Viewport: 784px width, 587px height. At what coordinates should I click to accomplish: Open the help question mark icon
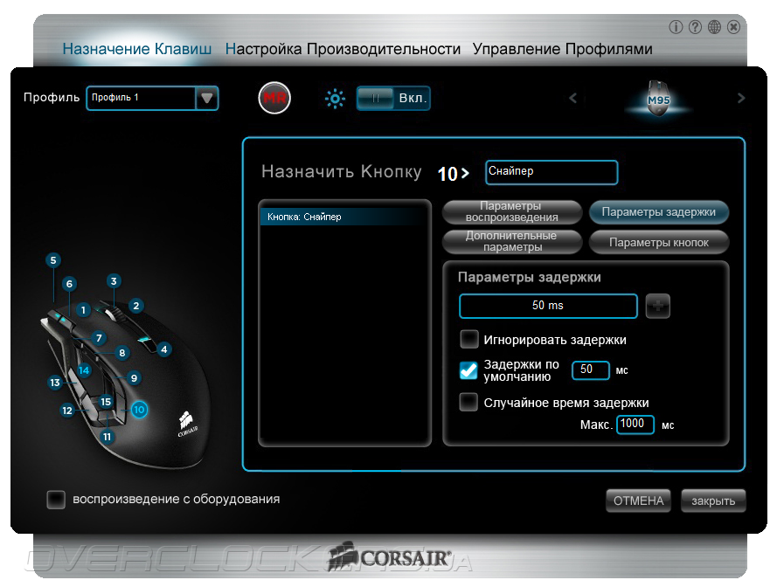coord(695,27)
